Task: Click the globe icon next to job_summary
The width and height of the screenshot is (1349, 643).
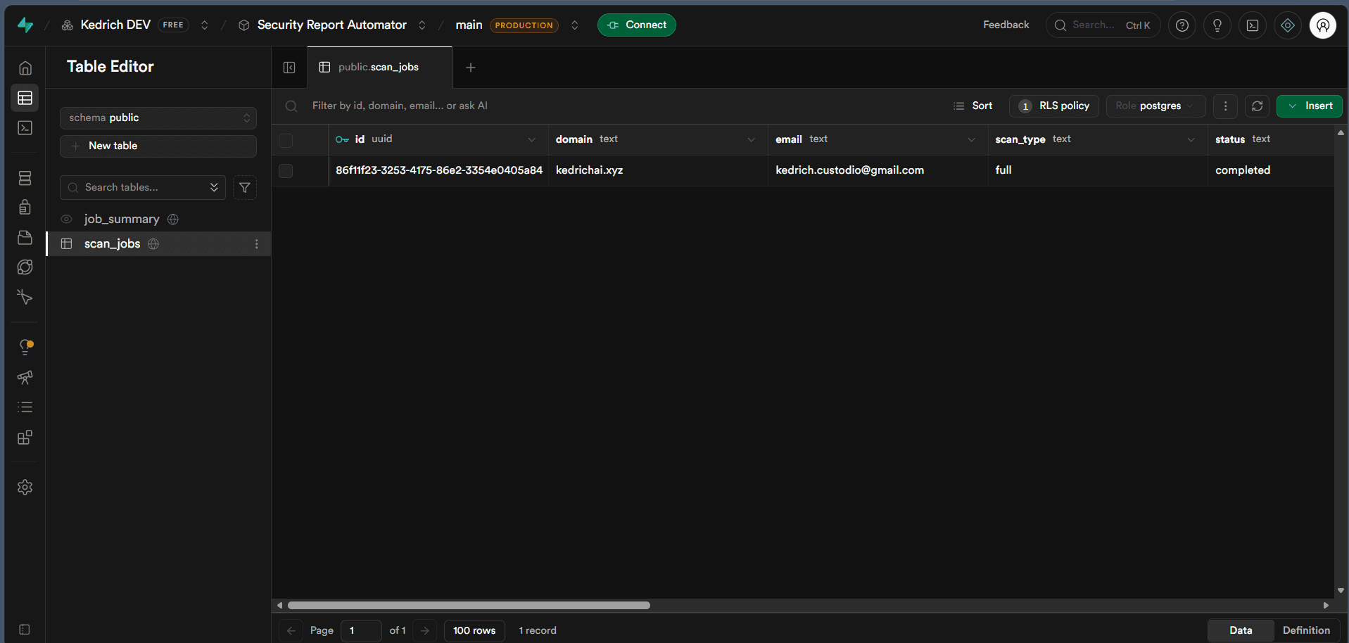Action: coord(173,219)
